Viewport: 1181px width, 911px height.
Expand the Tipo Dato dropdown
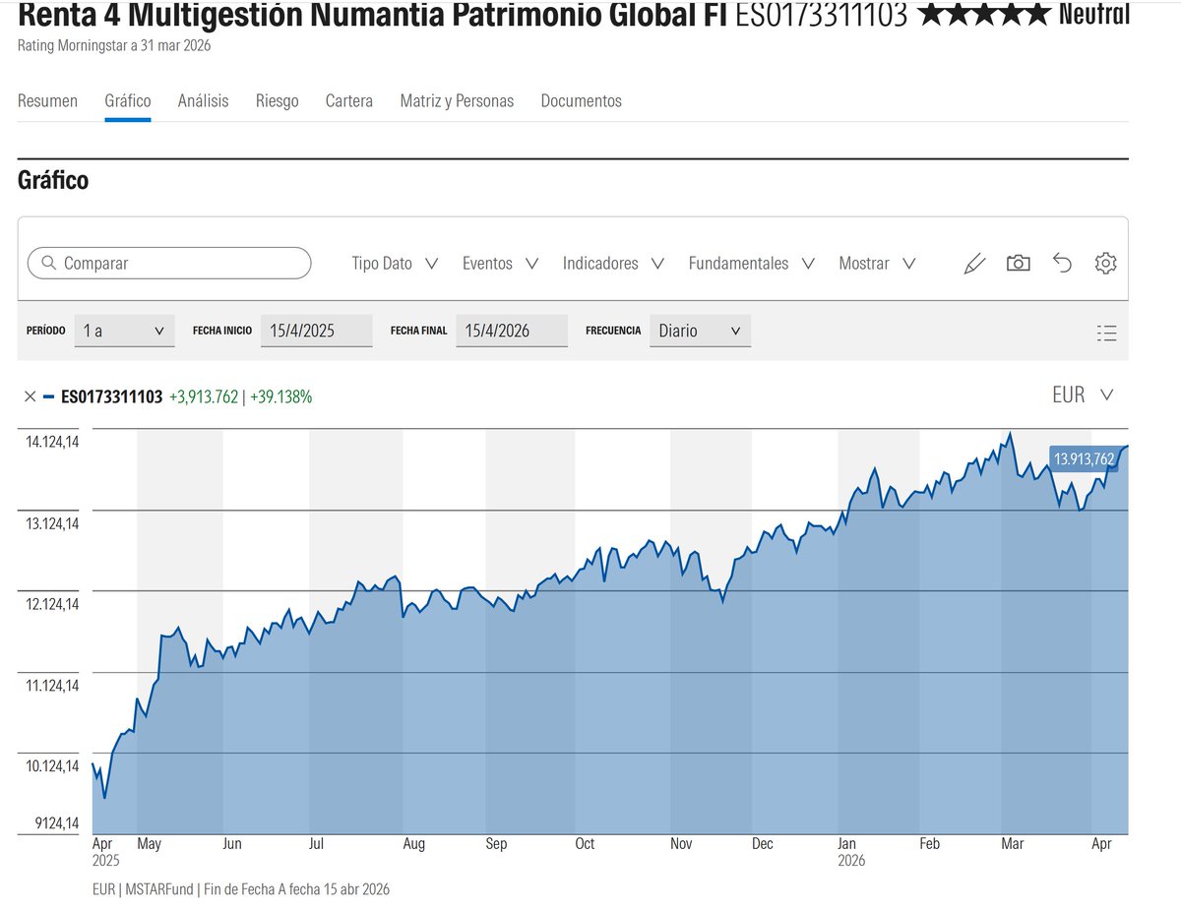396,264
